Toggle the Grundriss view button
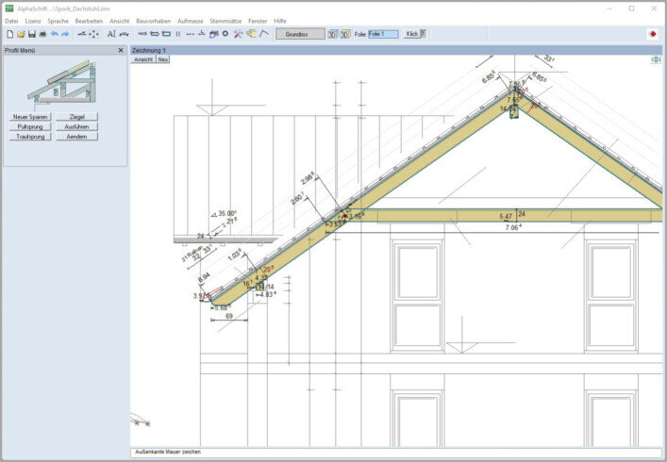This screenshot has height=462, width=667. (x=299, y=34)
